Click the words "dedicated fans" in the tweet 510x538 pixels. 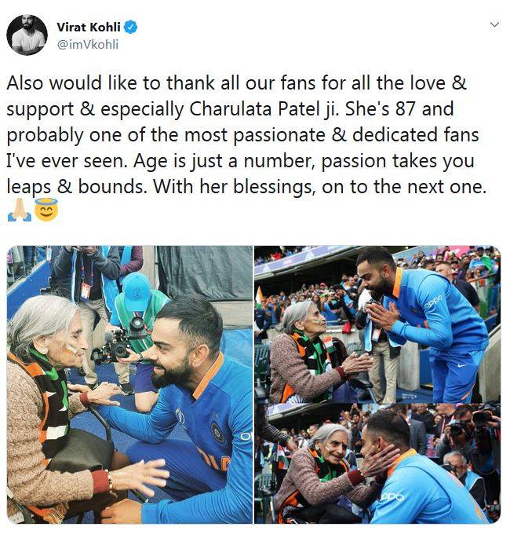tap(416, 135)
